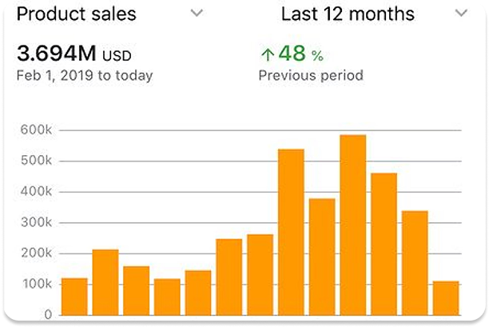Expand the Product sales dropdown chevron

pyautogui.click(x=197, y=14)
